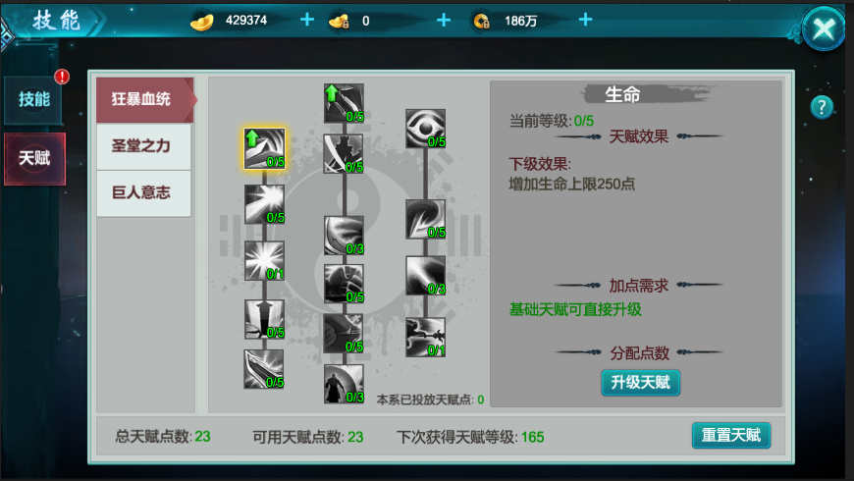Switch to the 圣堂之力 talent tree

(143, 146)
